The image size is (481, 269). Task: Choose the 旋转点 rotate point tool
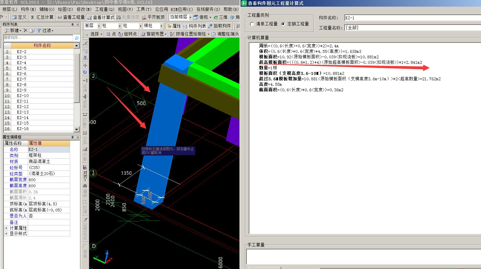(x=127, y=34)
